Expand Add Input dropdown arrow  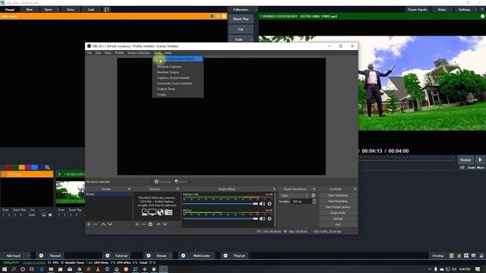coord(29,256)
